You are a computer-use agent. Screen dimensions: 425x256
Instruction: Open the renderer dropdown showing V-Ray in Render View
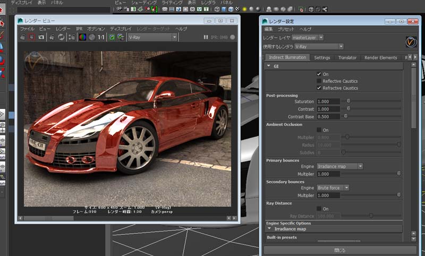click(152, 37)
